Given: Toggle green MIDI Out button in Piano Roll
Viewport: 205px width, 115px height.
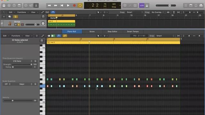Looking at the screenshot, I should point(53,36).
